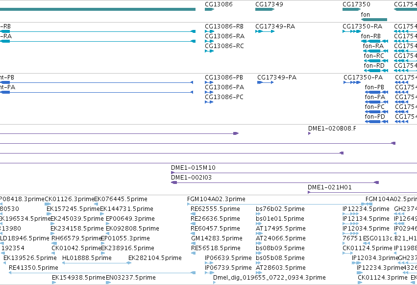The image size is (417, 285).
Task: Select BAC clone DME1-020B08.F
Action: click(x=332, y=129)
